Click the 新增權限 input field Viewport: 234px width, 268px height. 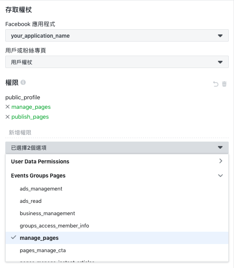coord(117,133)
